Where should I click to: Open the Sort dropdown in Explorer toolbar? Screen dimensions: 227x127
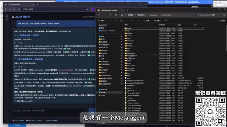click(147, 20)
